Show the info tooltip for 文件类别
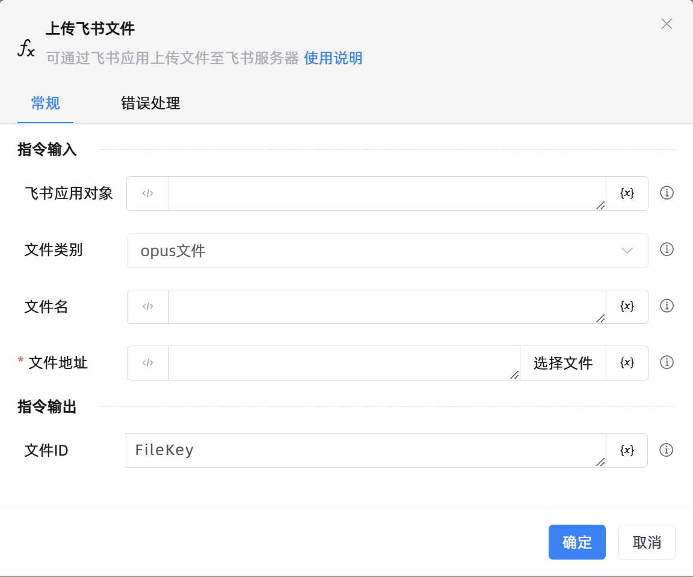The image size is (693, 577). pos(667,249)
